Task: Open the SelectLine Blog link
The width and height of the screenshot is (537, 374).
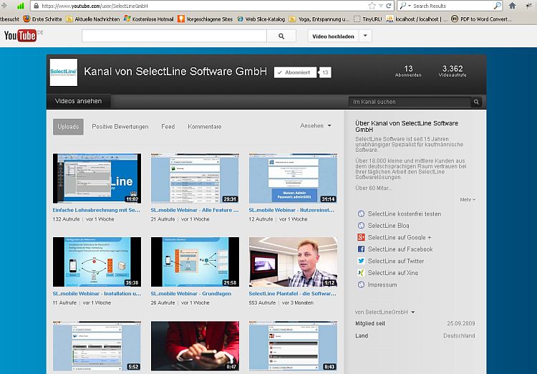Action: [x=388, y=226]
